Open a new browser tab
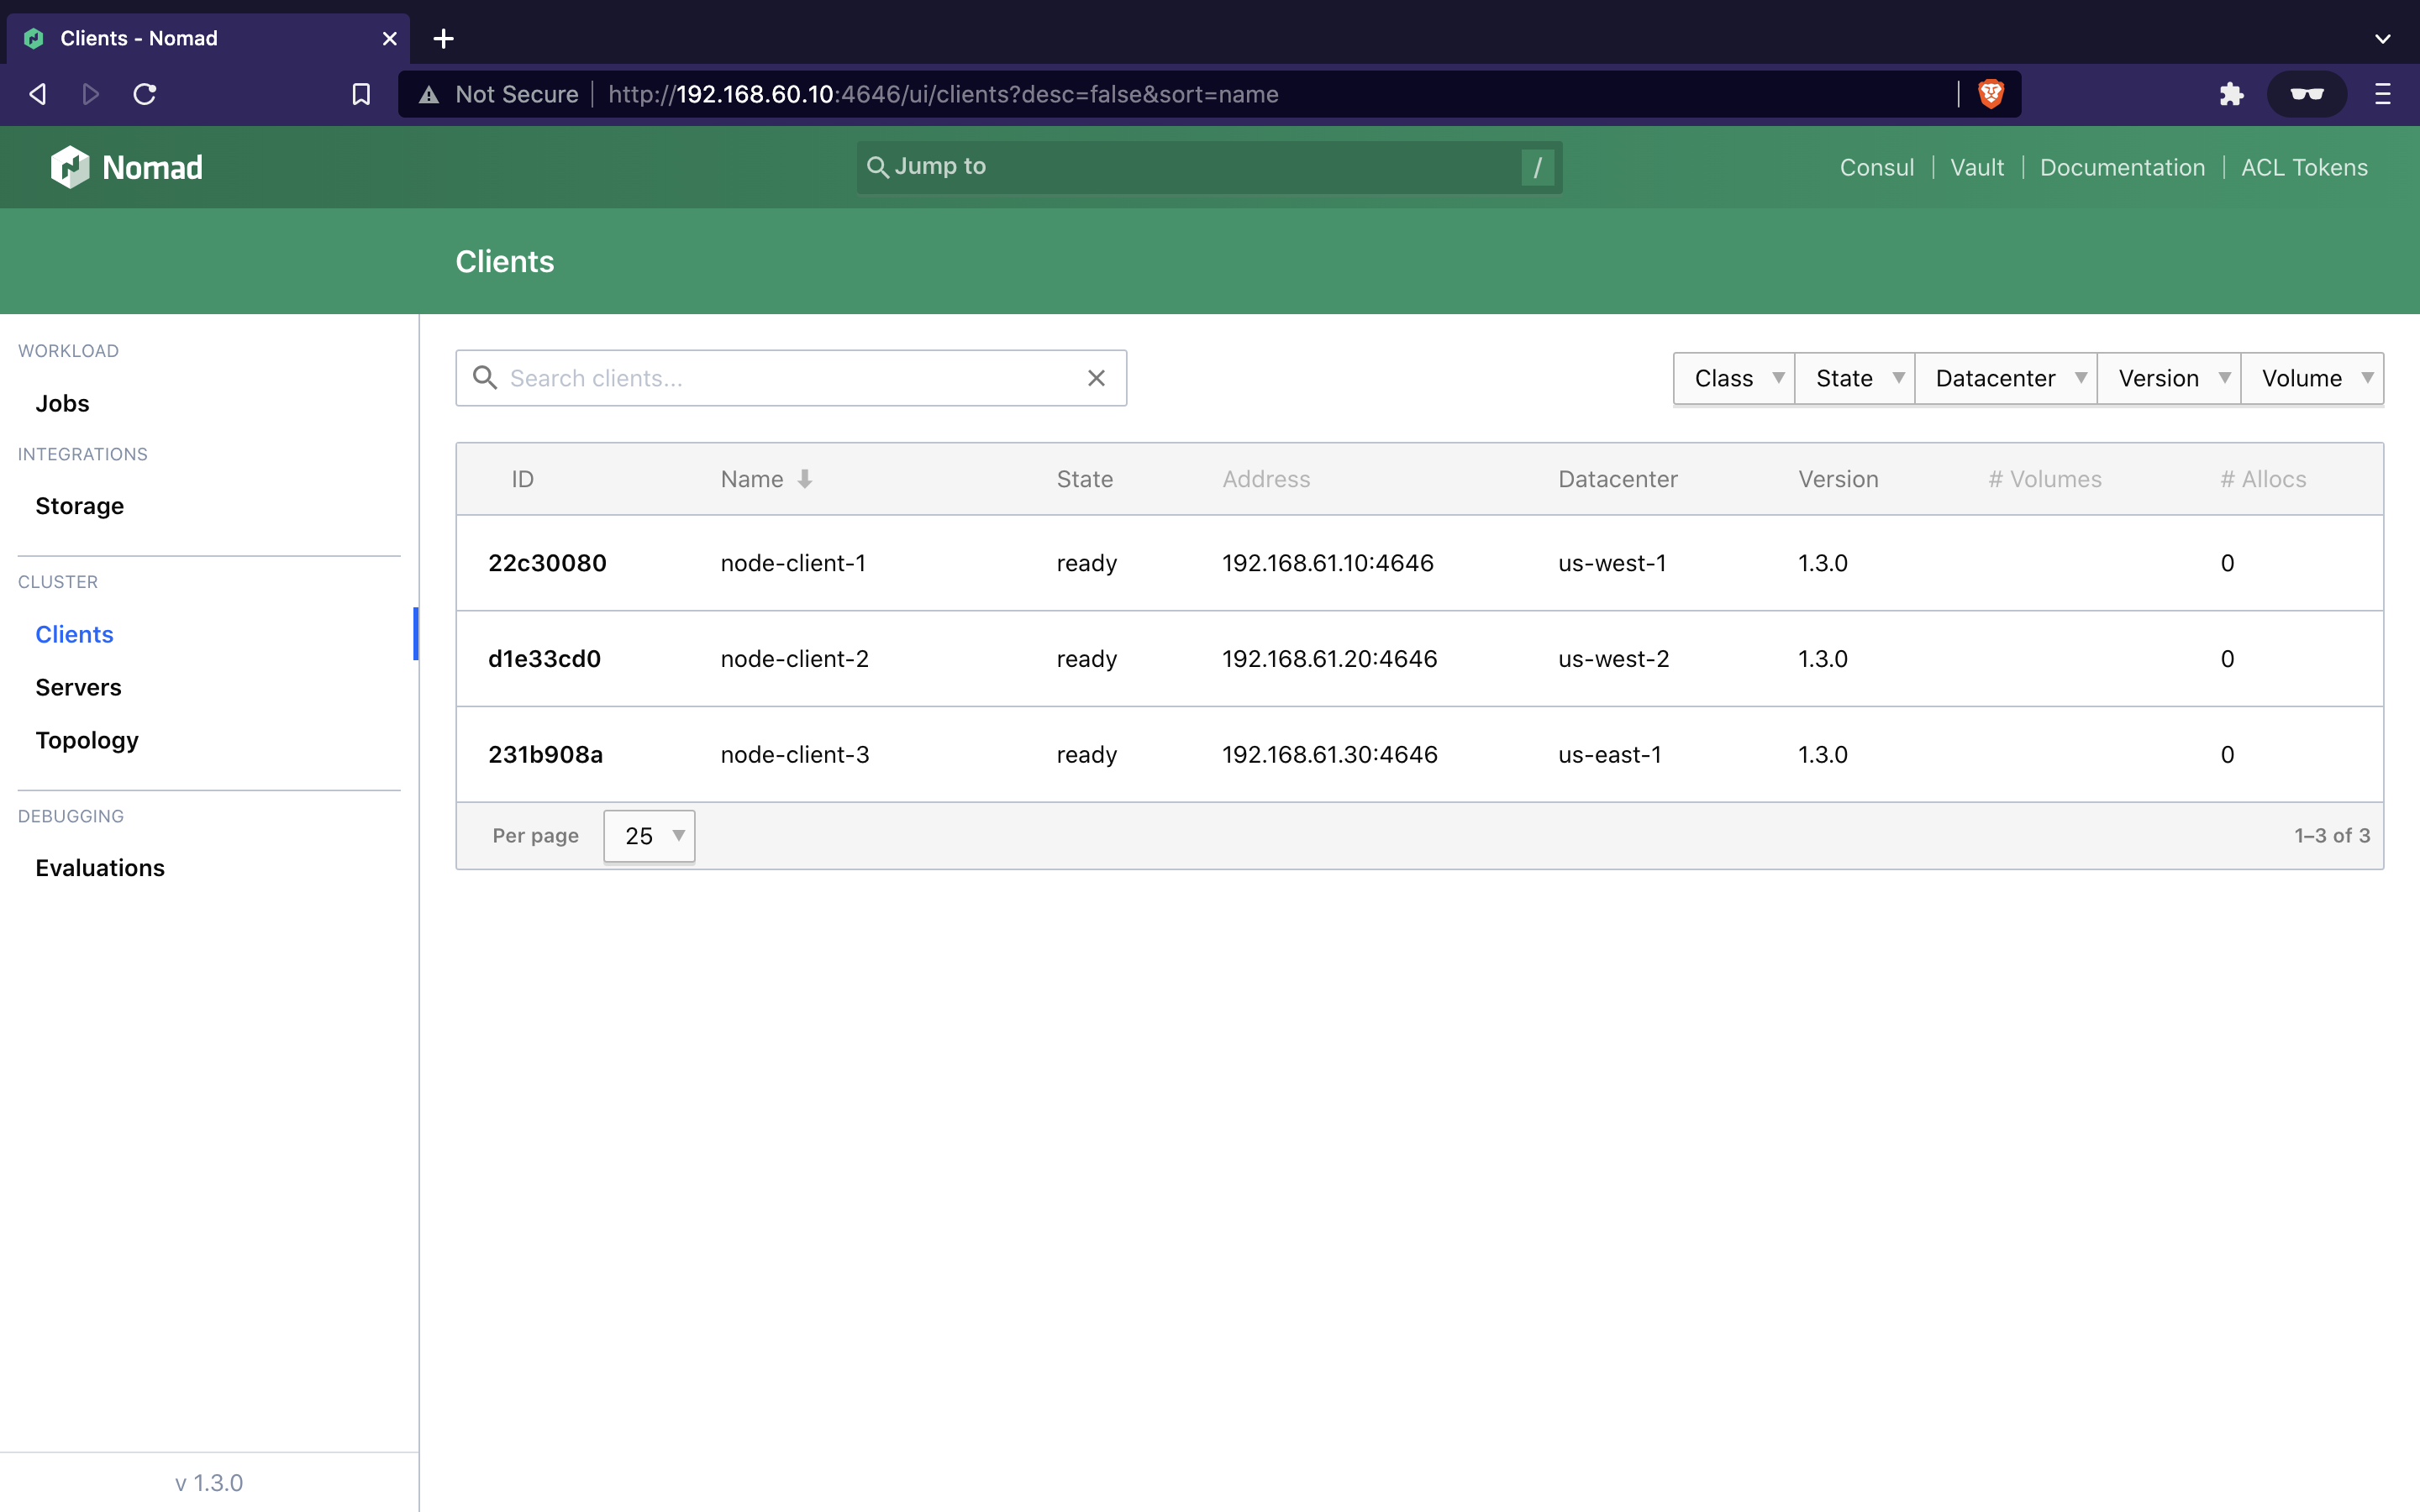This screenshot has height=1512, width=2420. (443, 38)
